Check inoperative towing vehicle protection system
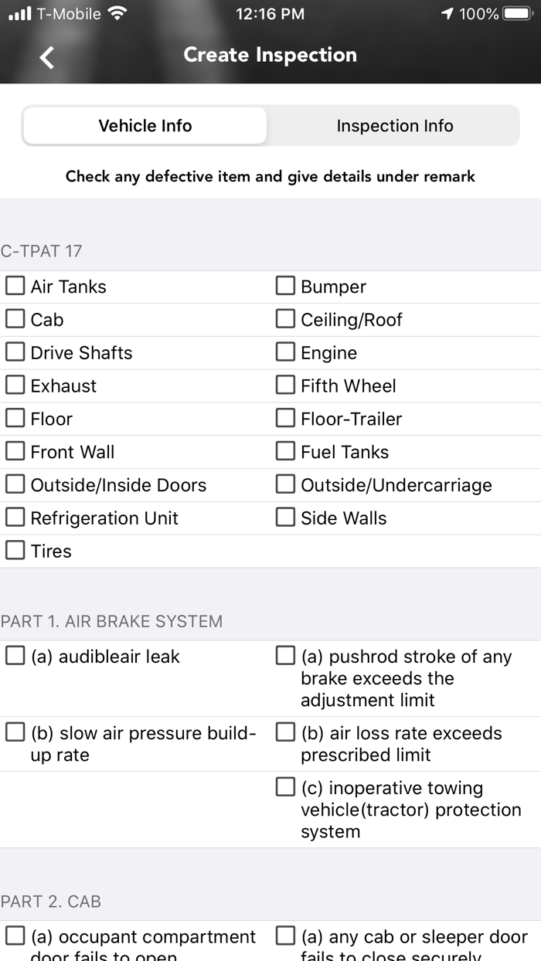The width and height of the screenshot is (541, 961). click(x=286, y=788)
